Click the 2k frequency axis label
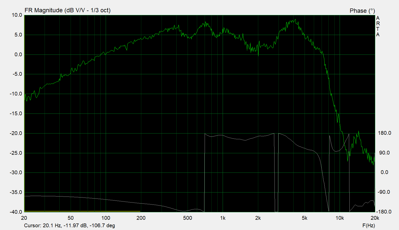399x230 pixels. [258, 218]
